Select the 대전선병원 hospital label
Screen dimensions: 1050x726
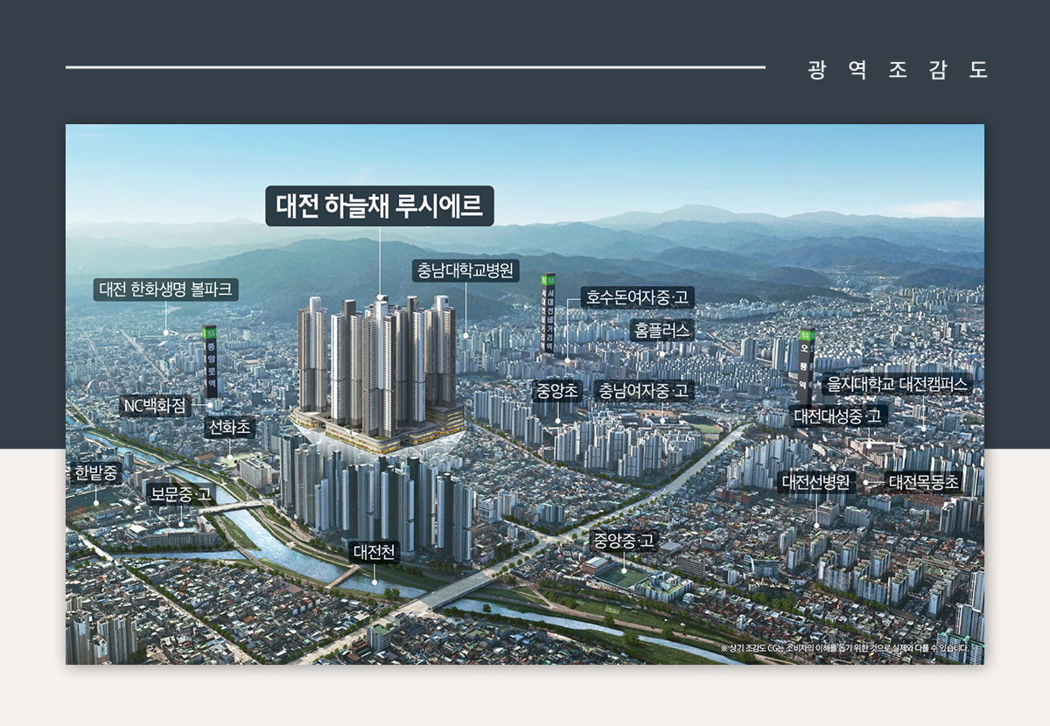click(815, 482)
